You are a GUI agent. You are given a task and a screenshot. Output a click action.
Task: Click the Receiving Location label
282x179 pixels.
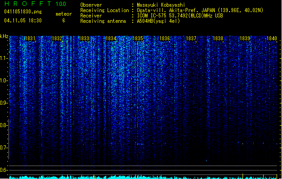point(104,10)
